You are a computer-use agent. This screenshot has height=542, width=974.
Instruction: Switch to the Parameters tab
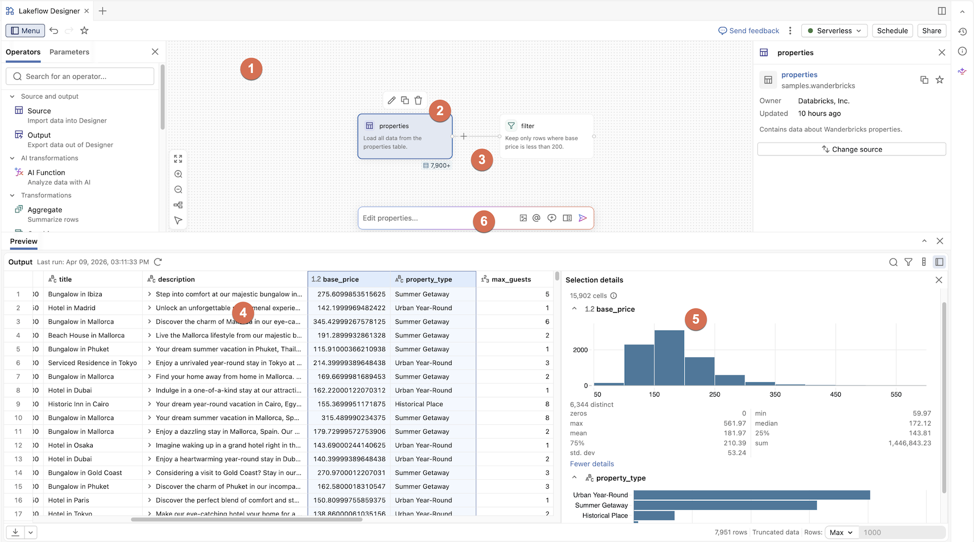click(x=69, y=52)
